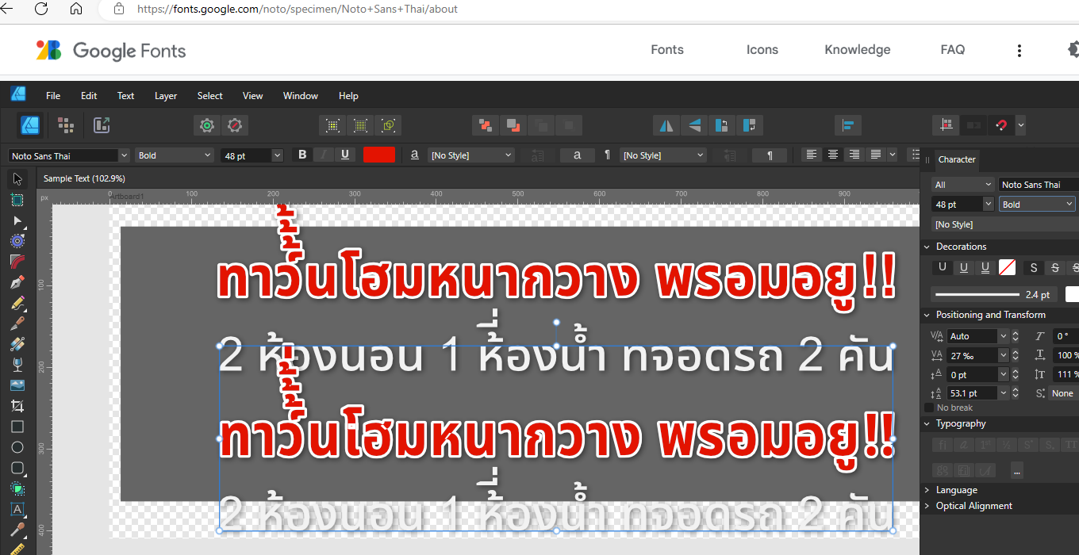The image size is (1079, 555).
Task: Click the red text colour swatch
Action: point(379,155)
